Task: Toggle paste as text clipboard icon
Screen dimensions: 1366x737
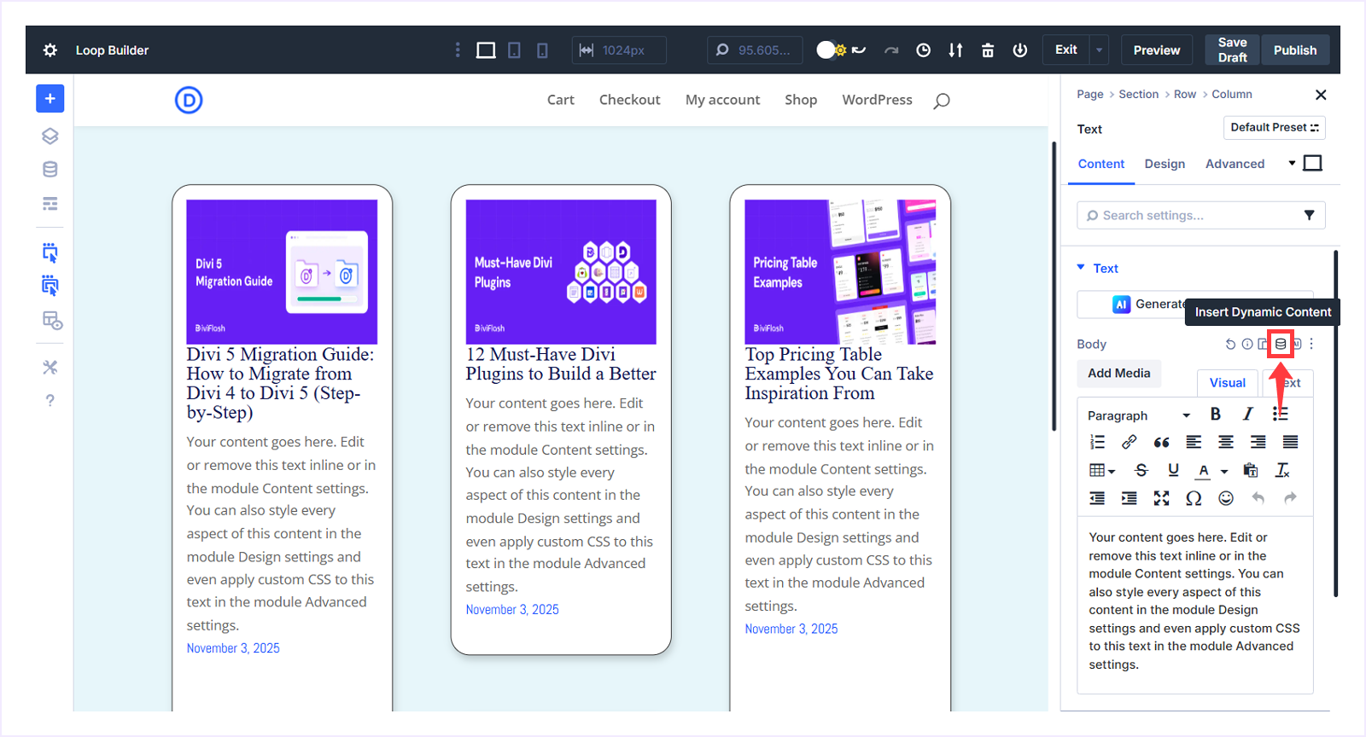Action: coord(1251,470)
